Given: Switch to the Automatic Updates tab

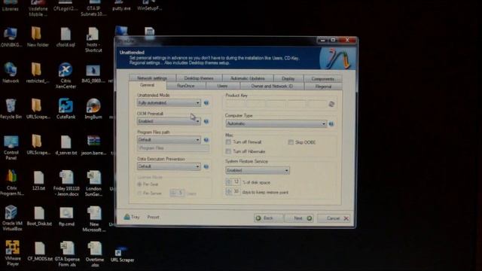Looking at the screenshot, I should tap(248, 78).
